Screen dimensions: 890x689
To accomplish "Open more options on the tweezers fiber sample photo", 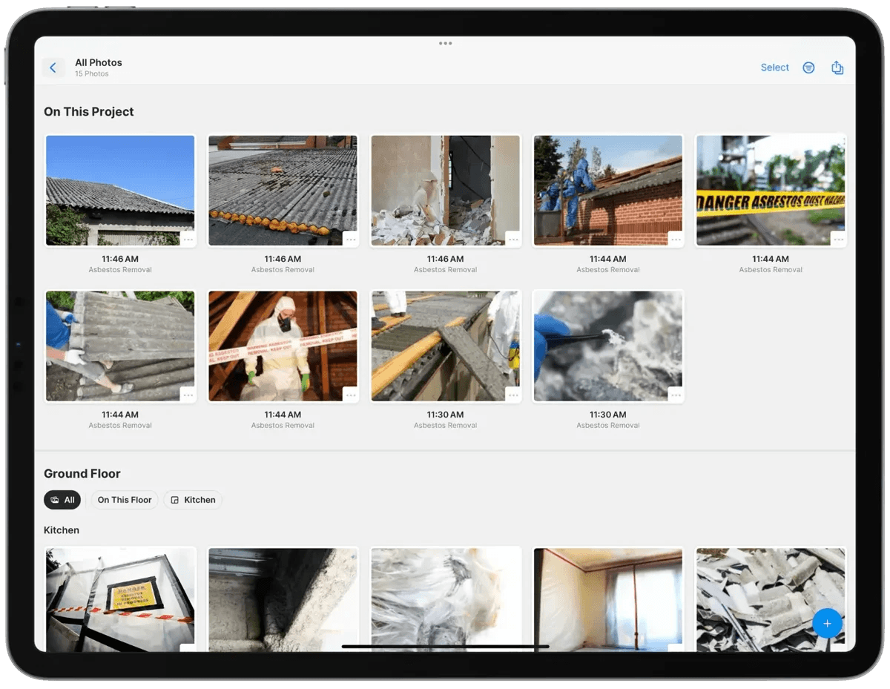I will tap(676, 395).
